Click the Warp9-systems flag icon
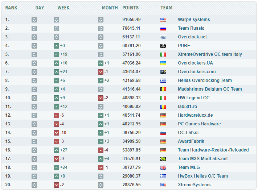This screenshot has height=191, width=258. (x=163, y=20)
